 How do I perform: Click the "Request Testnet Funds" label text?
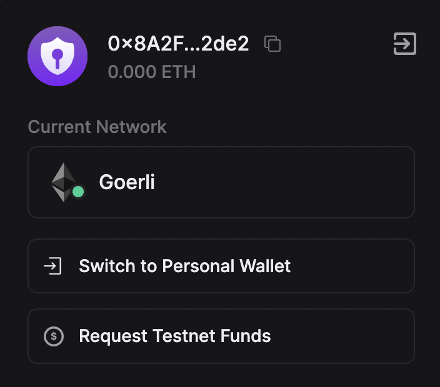174,336
